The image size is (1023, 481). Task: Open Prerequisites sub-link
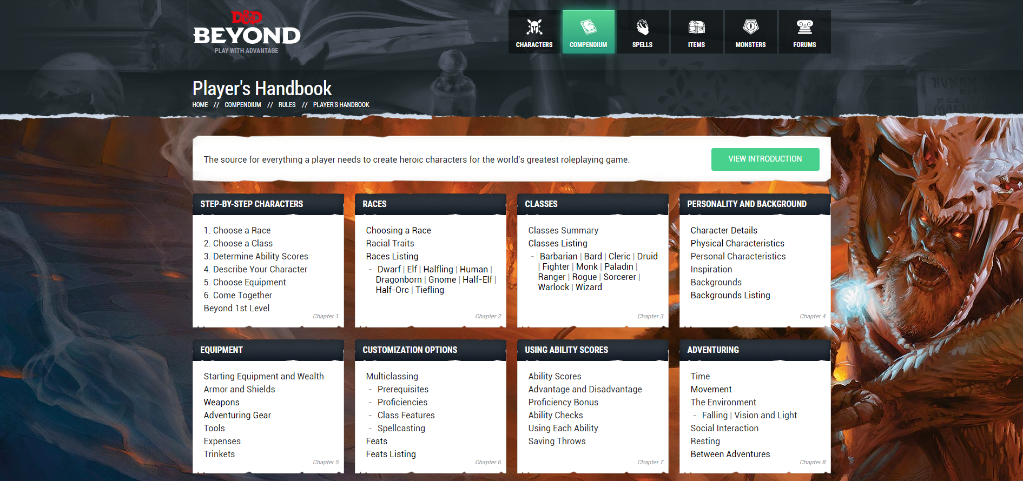tap(403, 389)
